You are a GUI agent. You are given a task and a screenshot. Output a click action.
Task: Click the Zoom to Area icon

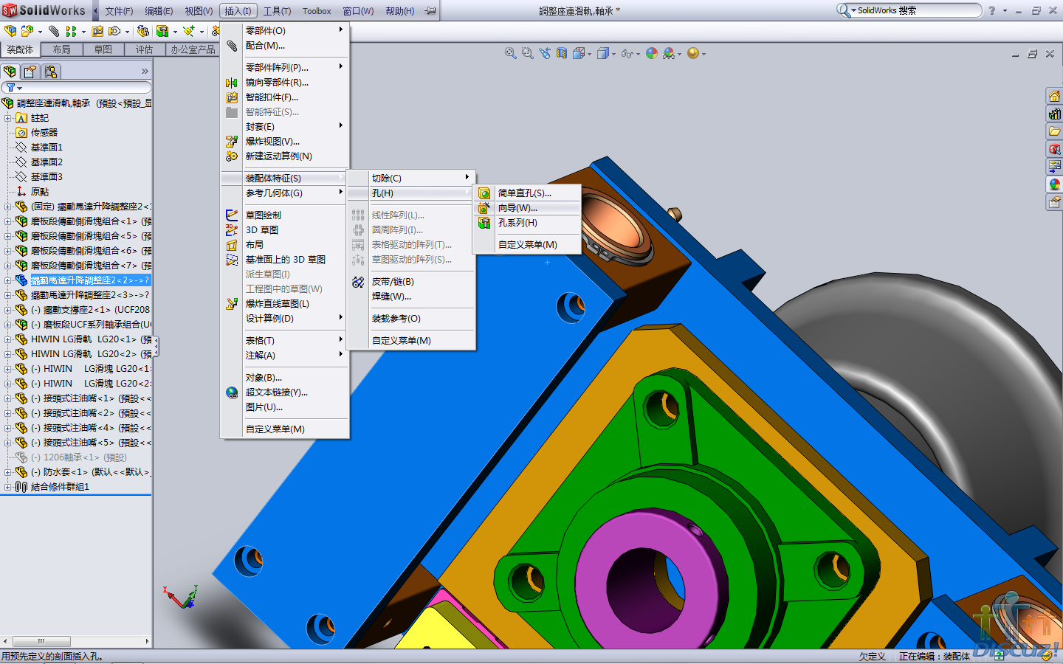[x=527, y=53]
